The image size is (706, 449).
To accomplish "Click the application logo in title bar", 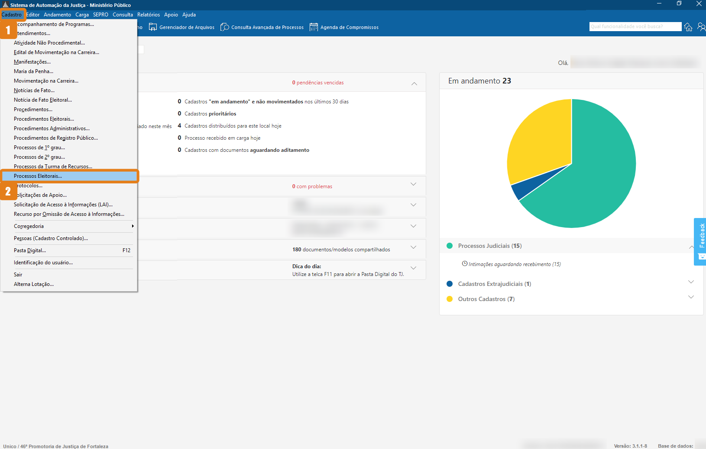I will 5,5.
